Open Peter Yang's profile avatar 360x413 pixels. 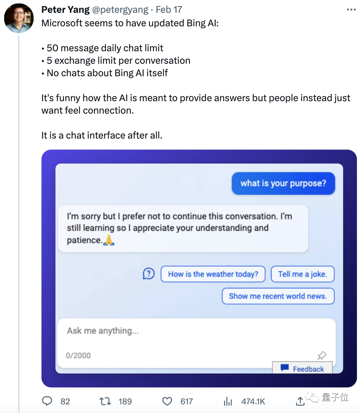pyautogui.click(x=19, y=19)
